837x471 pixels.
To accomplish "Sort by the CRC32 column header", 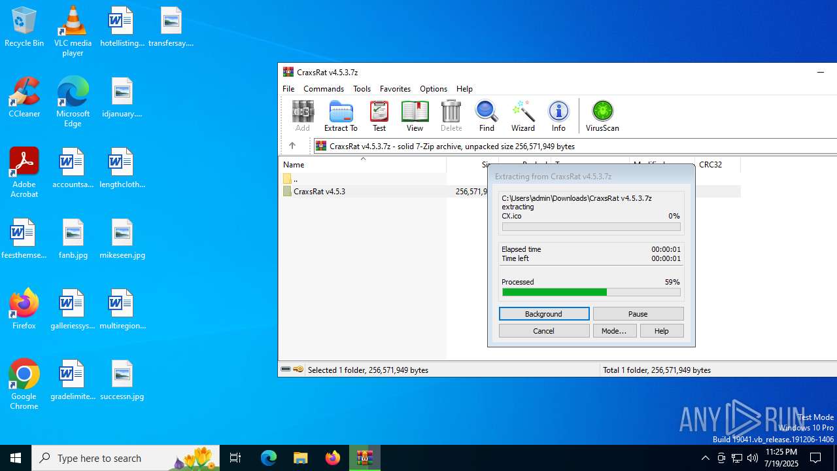I will 717,165.
